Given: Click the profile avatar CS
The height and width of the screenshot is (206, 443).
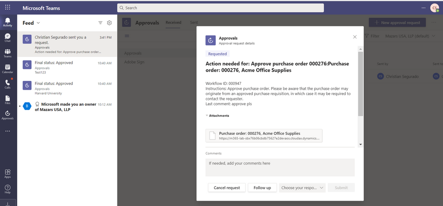Looking at the screenshot, I should tap(435, 8).
